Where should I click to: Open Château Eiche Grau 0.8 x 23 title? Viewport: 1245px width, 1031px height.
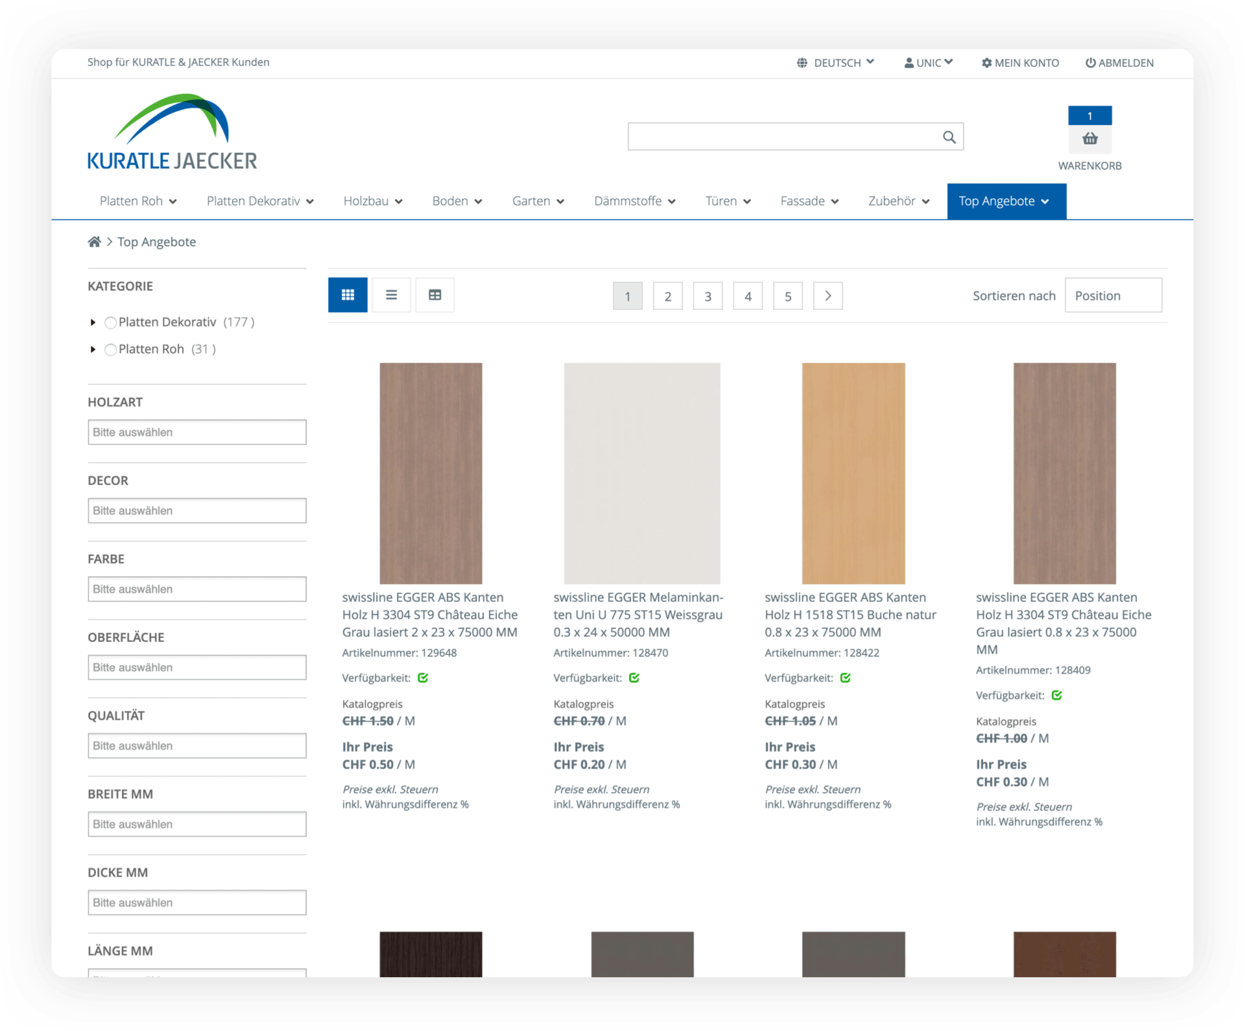(x=1064, y=623)
